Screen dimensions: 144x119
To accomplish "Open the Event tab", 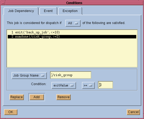I will [48, 11].
